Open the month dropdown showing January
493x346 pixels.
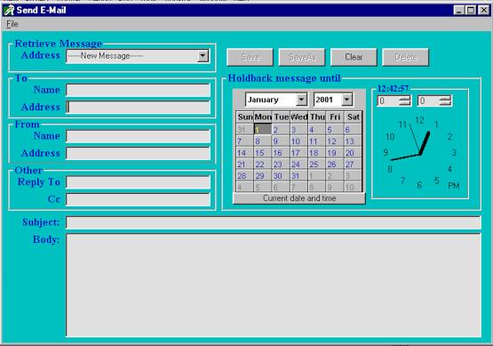point(301,100)
